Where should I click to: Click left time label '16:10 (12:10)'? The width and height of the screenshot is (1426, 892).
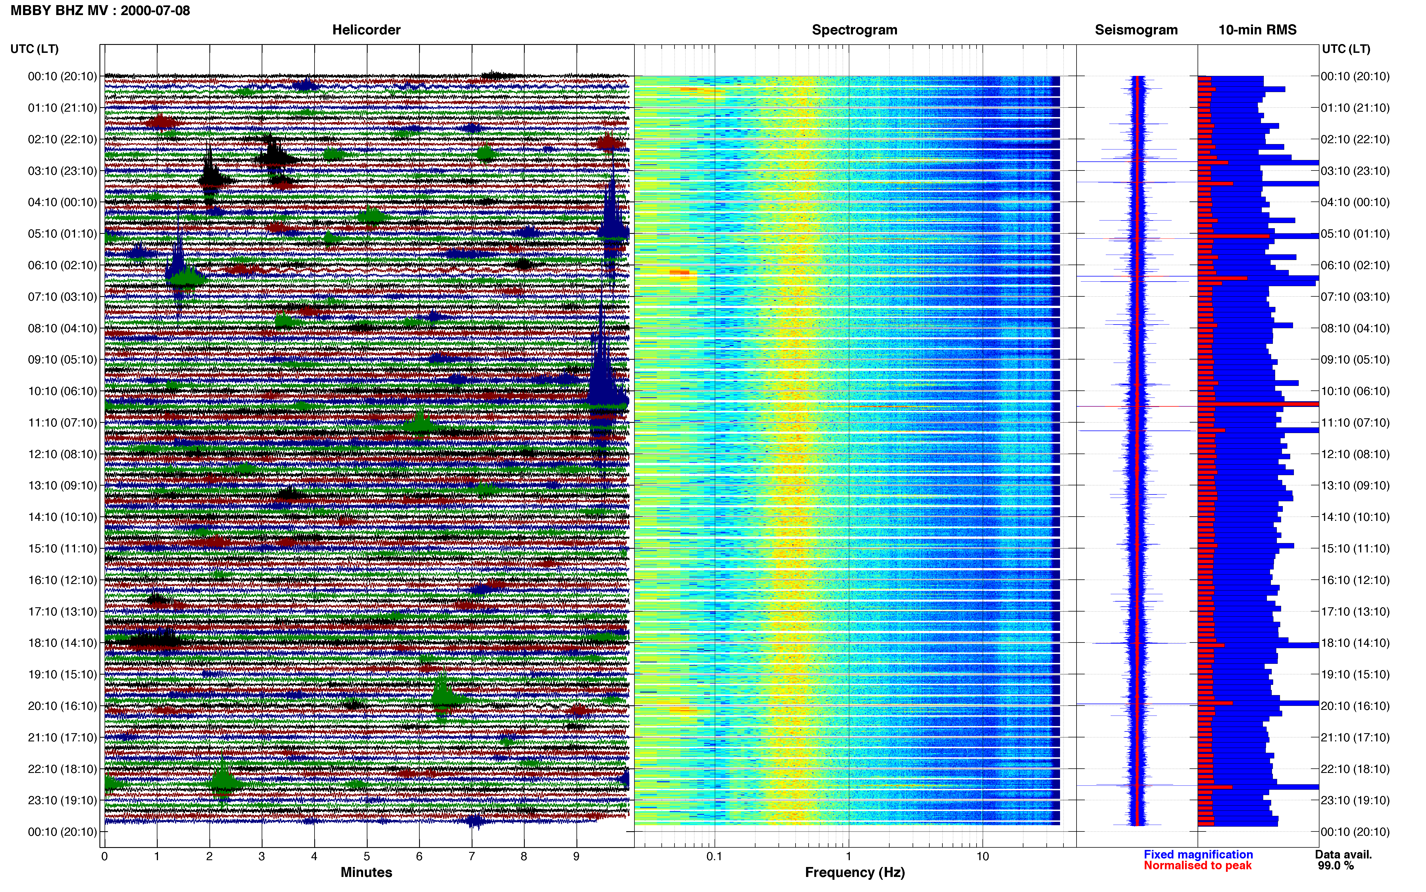(63, 580)
